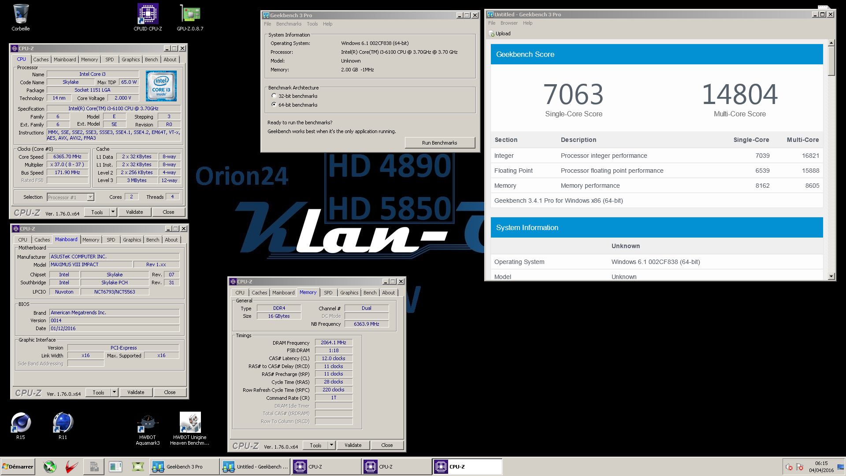The width and height of the screenshot is (846, 476).
Task: Click the Geekbench results scrollbar thumb
Action: point(831,61)
